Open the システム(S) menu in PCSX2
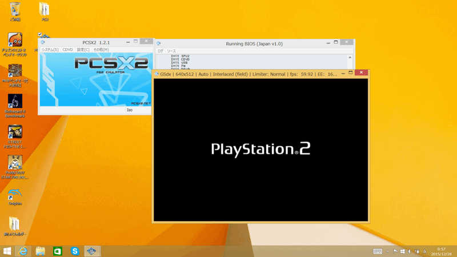This screenshot has height=257, width=457. coord(50,50)
